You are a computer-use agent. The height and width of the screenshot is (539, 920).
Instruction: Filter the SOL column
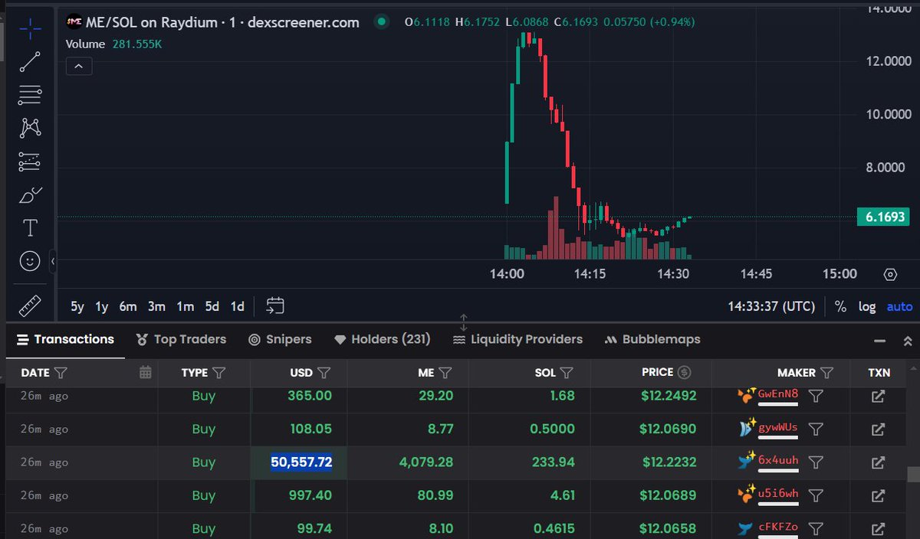click(x=567, y=373)
